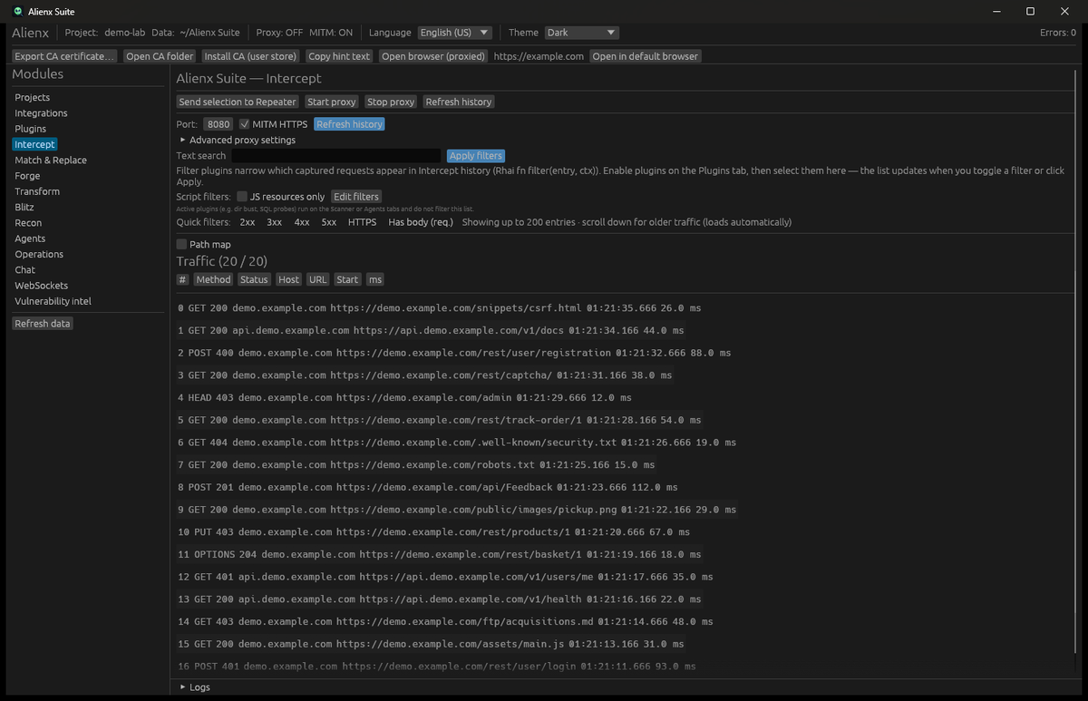The image size is (1088, 701).
Task: Open the Forge module
Action: coord(27,176)
